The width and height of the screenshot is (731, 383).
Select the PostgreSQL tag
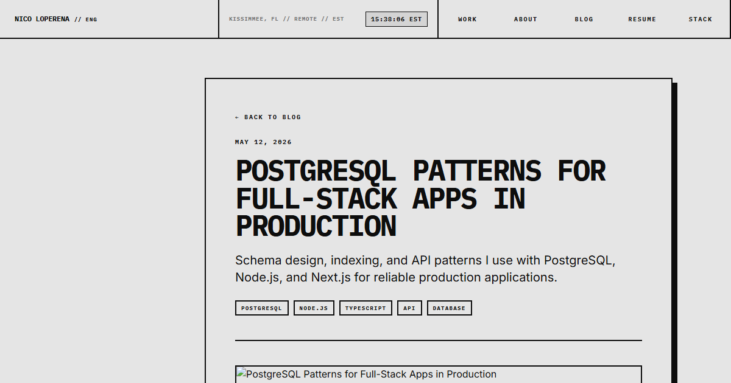tap(262, 308)
